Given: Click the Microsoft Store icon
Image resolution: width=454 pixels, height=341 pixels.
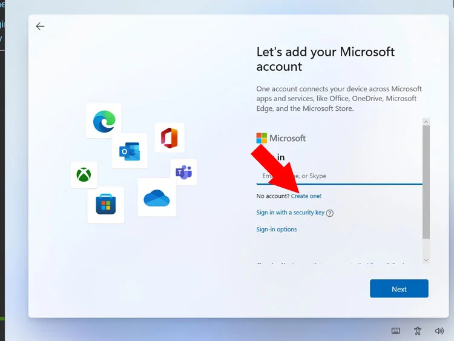Looking at the screenshot, I should pyautogui.click(x=106, y=205).
